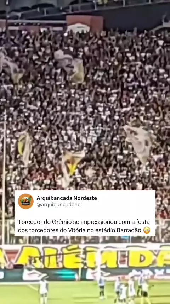170x304 pixels.
Task: Tap the large flag at top center of the crowd
Action: point(70,66)
